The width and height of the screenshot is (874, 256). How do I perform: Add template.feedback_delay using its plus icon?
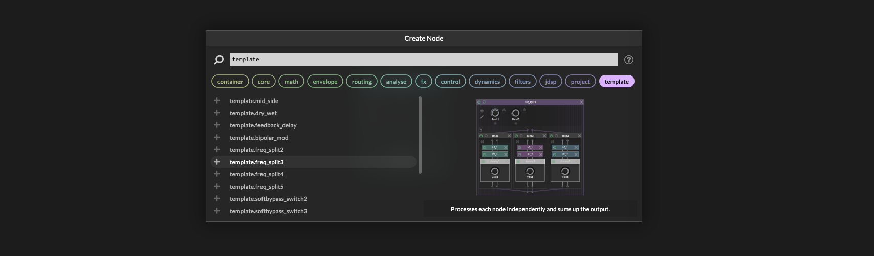click(217, 125)
